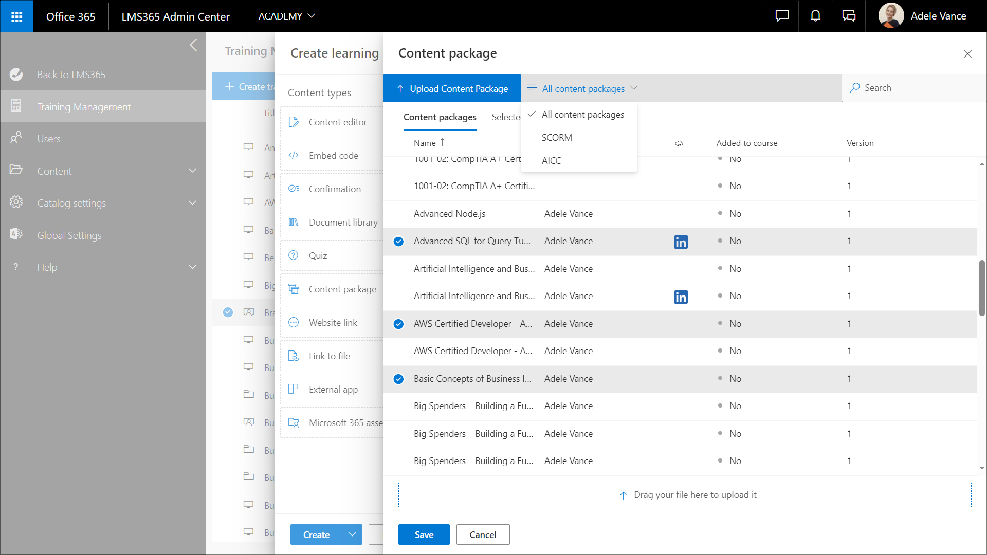Click the Content folder icon in sidebar

click(16, 170)
